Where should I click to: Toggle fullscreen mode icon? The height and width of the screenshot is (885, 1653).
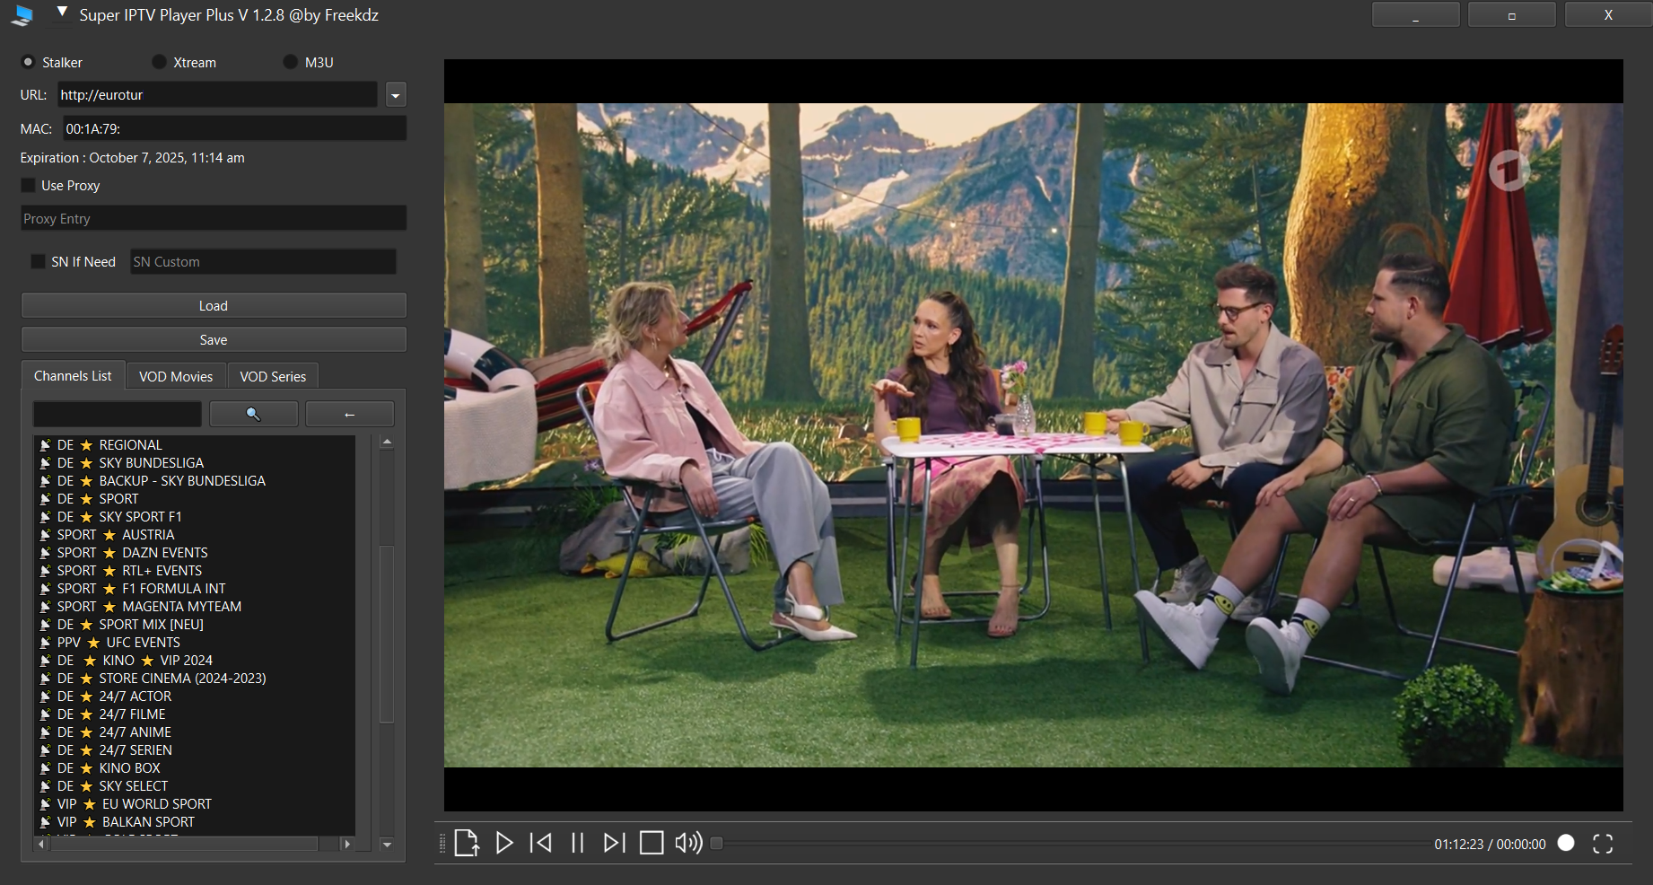(x=1603, y=844)
